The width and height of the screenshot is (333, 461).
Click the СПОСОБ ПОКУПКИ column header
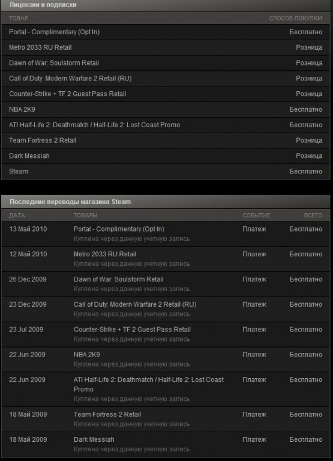coord(296,18)
